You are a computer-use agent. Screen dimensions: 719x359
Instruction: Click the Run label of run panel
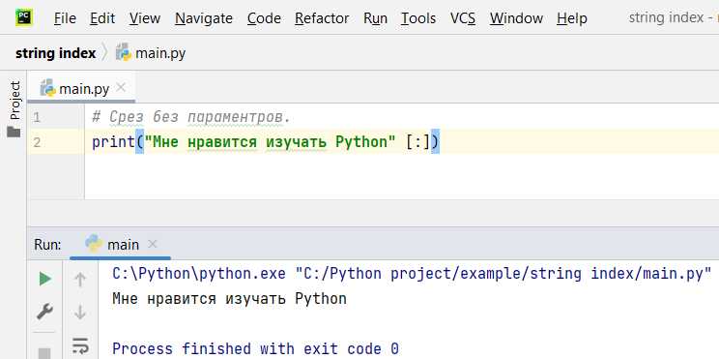[x=47, y=245]
